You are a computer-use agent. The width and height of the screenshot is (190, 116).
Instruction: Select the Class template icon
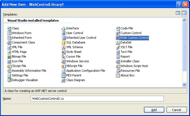[9, 29]
